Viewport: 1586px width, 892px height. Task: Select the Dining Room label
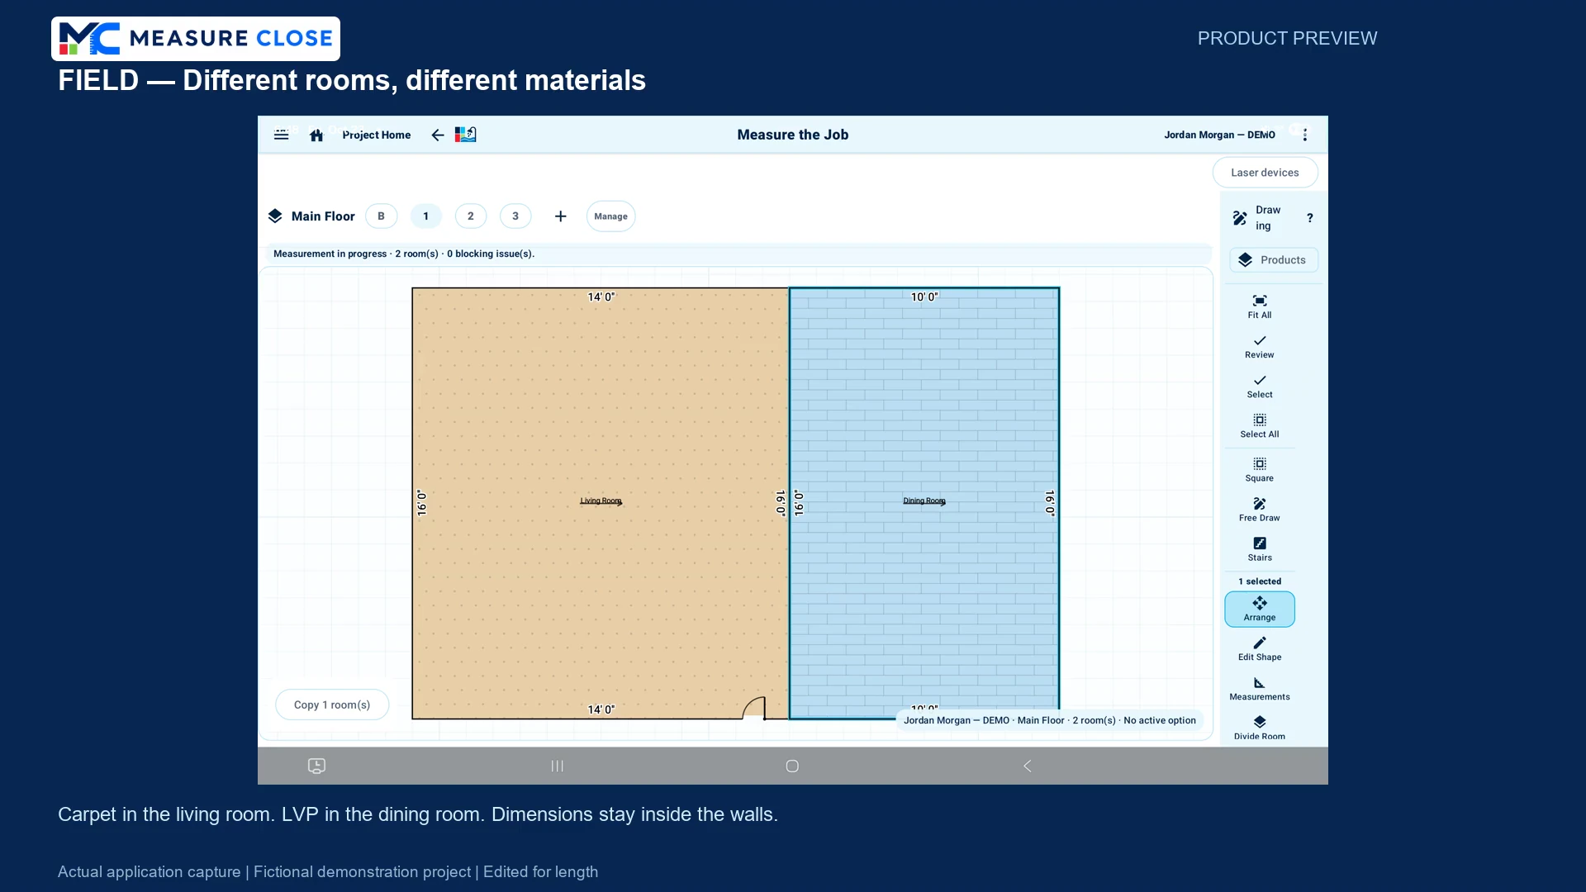[x=924, y=501]
